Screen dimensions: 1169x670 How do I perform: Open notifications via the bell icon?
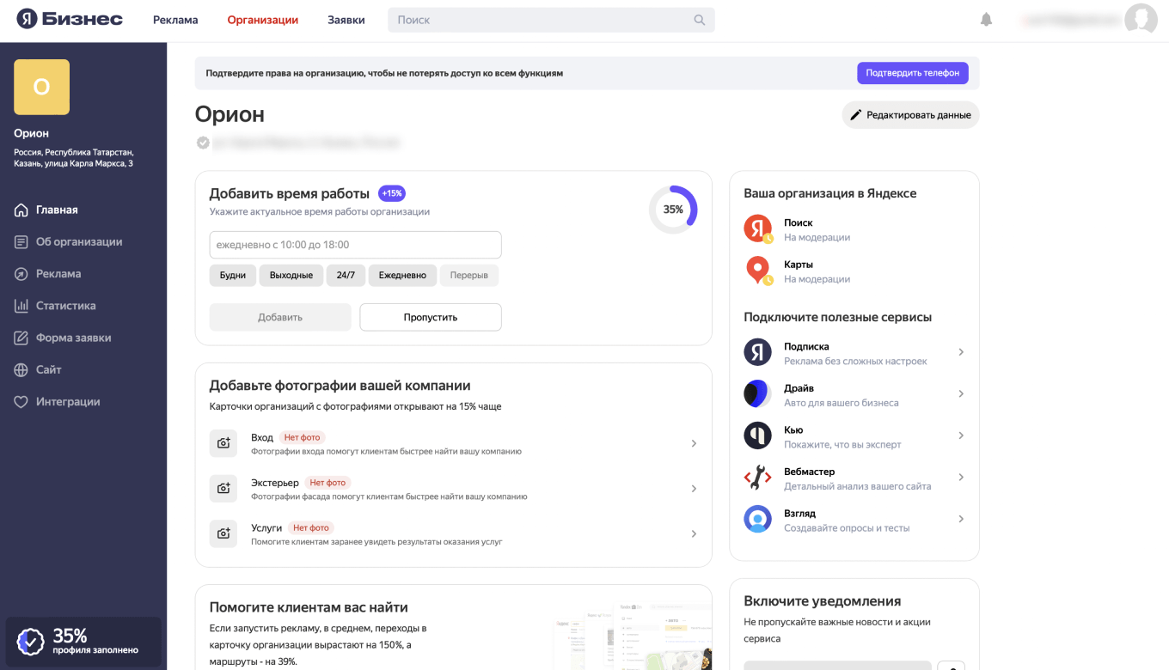(x=986, y=18)
